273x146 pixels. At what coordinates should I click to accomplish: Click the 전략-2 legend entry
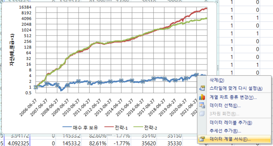pyautogui.click(x=145, y=128)
